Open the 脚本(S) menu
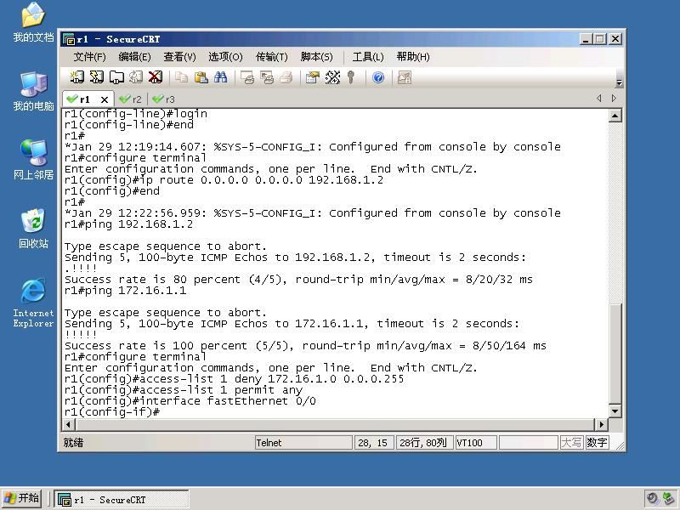Image resolution: width=680 pixels, height=510 pixels. coord(316,57)
